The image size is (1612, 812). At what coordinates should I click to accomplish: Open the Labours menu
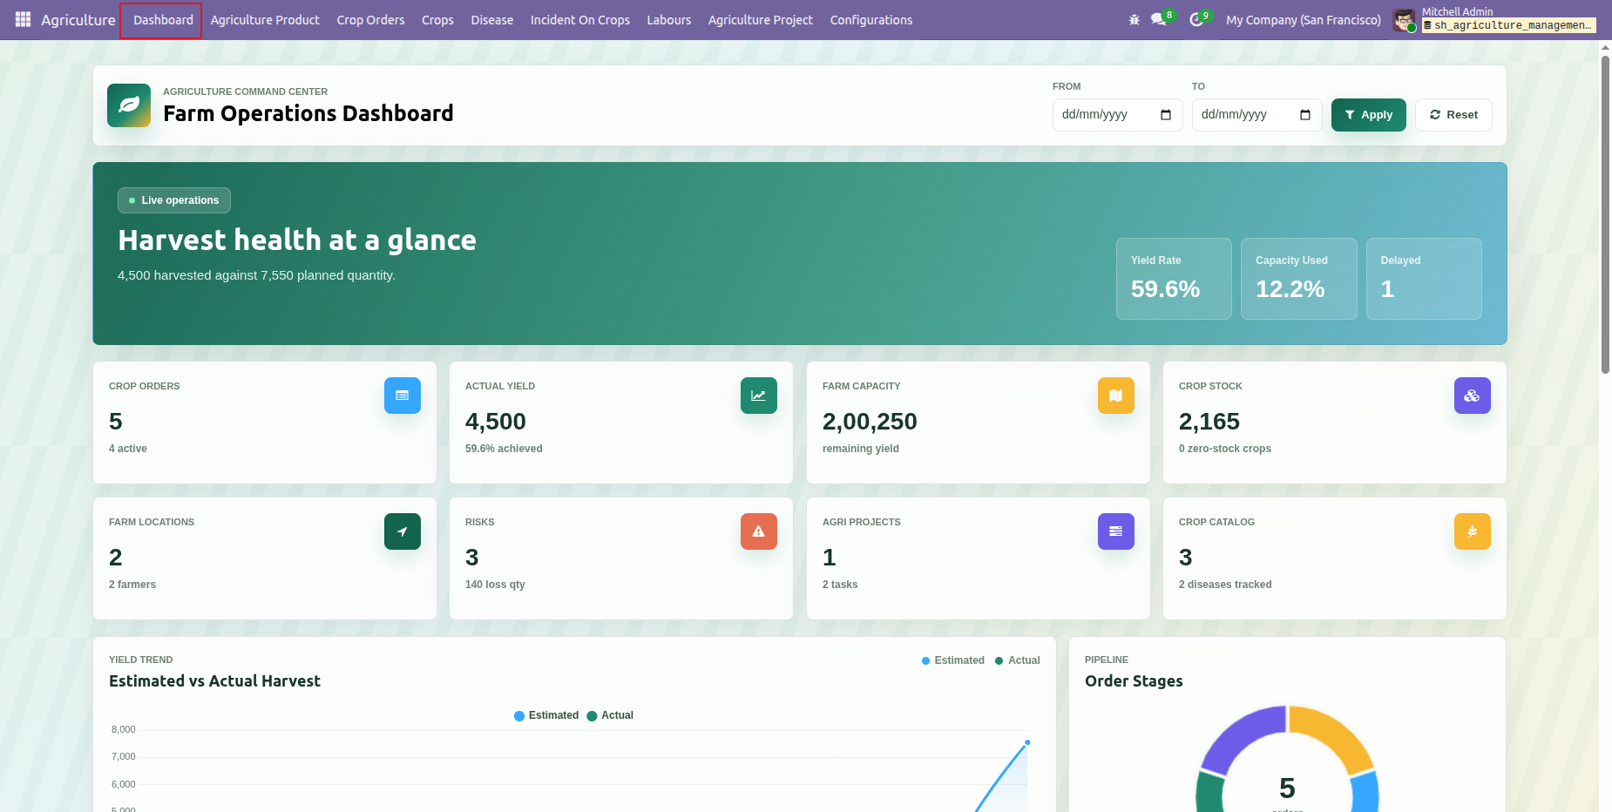click(669, 20)
